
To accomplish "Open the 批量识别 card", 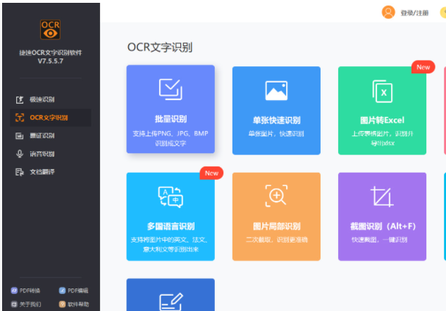I will pos(171,109).
